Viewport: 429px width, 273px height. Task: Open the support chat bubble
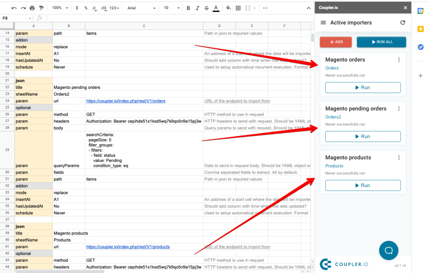click(x=388, y=250)
